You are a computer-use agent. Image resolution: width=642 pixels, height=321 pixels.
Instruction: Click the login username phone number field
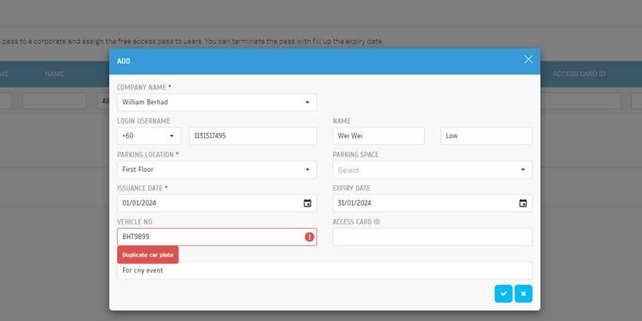[x=252, y=136]
